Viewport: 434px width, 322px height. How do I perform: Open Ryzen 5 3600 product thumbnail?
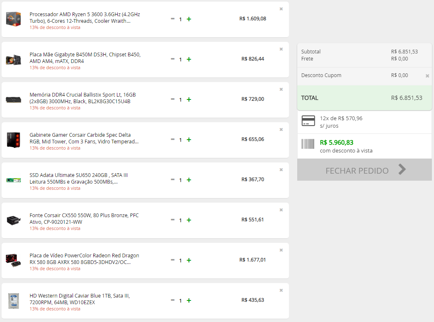14,19
